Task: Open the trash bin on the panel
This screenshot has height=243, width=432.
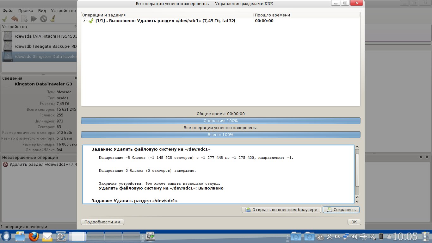Action: click(426, 236)
